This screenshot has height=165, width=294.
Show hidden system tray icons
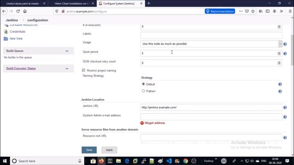[x=242, y=161]
